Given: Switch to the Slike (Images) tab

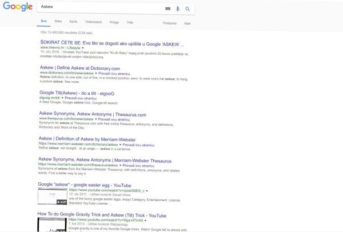Looking at the screenshot, I should point(58,21).
